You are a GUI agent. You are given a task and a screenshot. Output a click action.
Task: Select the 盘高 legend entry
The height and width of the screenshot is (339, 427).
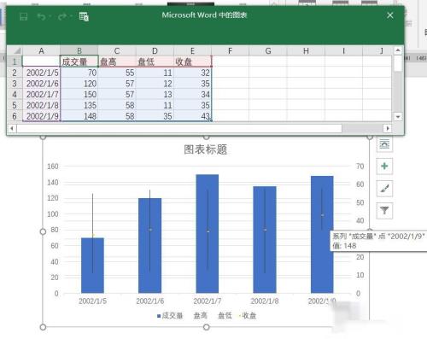pos(200,316)
